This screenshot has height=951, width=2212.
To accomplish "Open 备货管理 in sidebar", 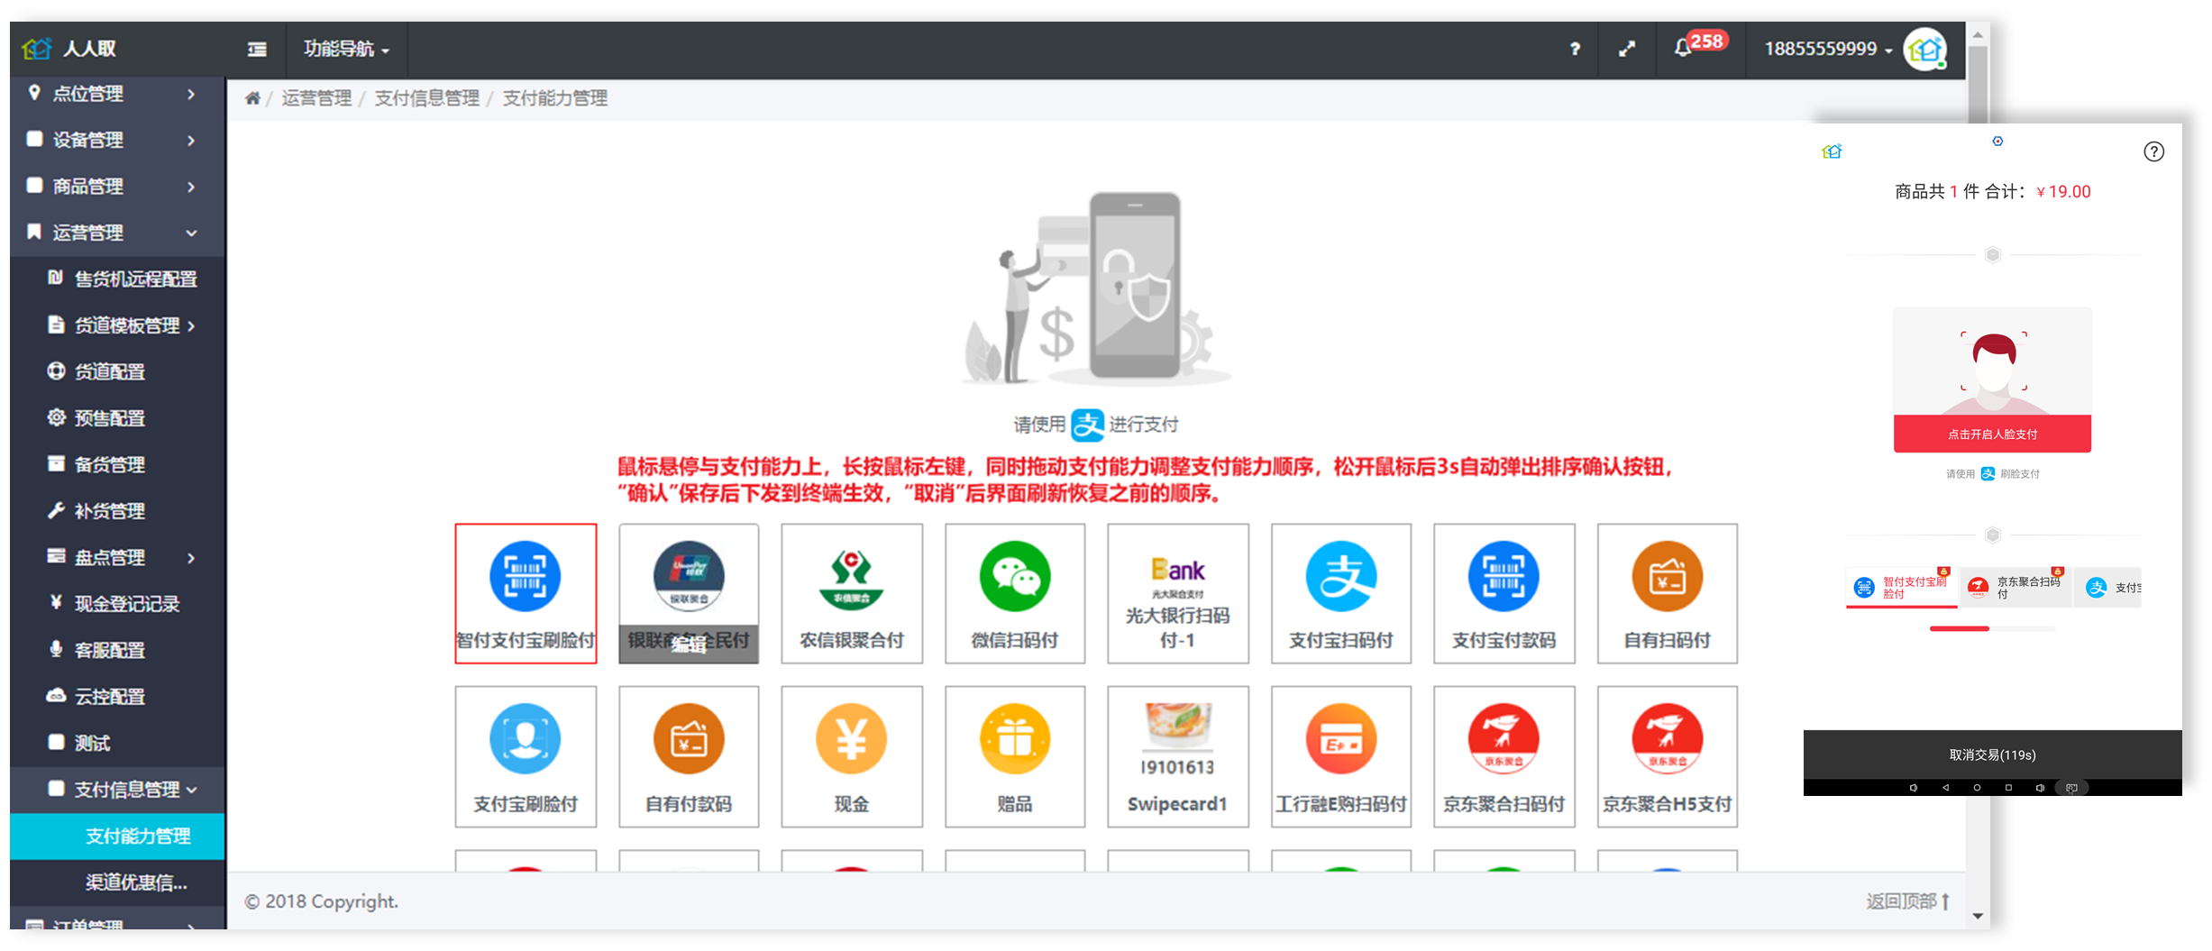I will coord(117,464).
